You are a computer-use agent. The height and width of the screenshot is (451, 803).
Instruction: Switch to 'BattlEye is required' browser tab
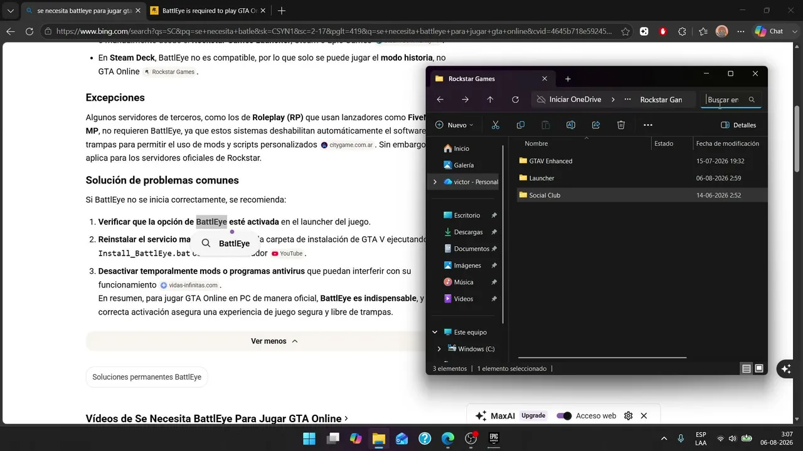(x=209, y=11)
